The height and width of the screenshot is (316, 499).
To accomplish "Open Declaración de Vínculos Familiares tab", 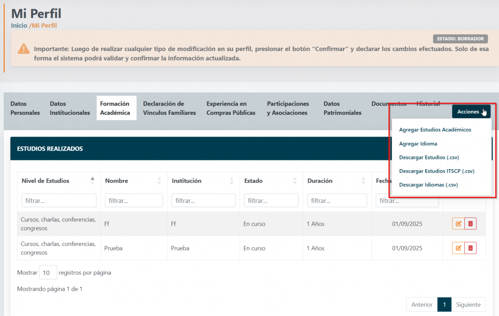I will (169, 108).
